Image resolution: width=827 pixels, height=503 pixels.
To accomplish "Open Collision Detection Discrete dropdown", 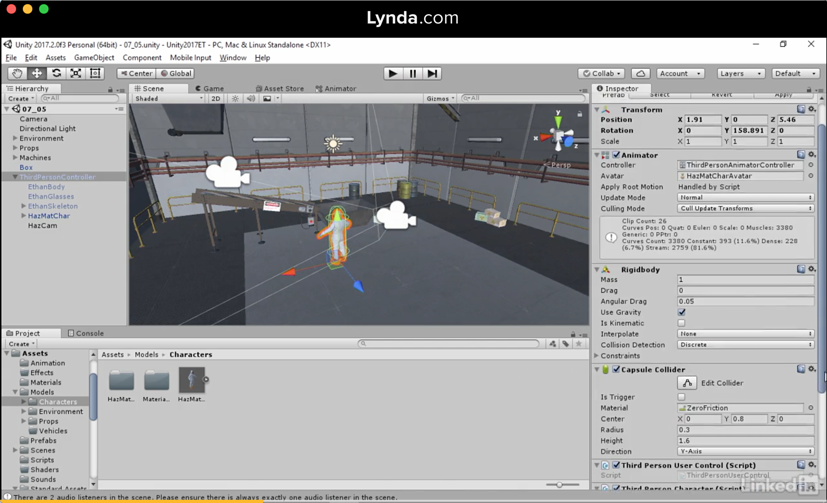I will pos(746,345).
